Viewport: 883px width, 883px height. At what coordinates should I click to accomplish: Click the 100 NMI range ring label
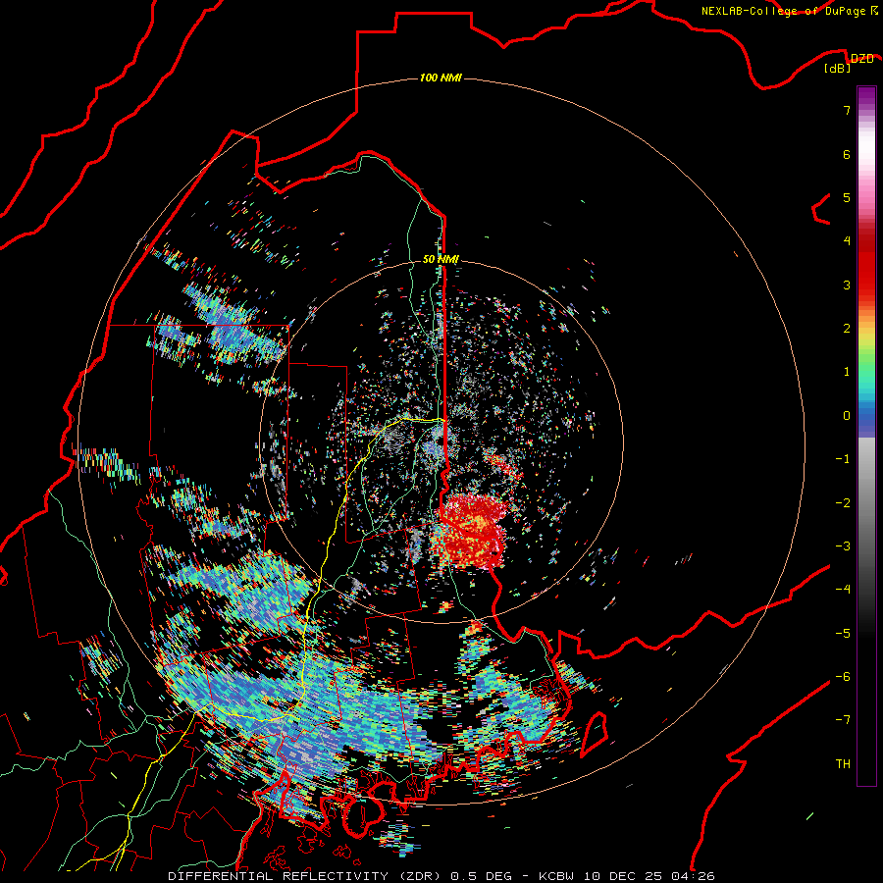pyautogui.click(x=441, y=78)
